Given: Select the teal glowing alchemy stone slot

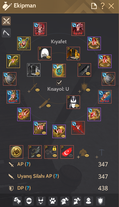Looking at the screenshot, I should click(x=59, y=70).
